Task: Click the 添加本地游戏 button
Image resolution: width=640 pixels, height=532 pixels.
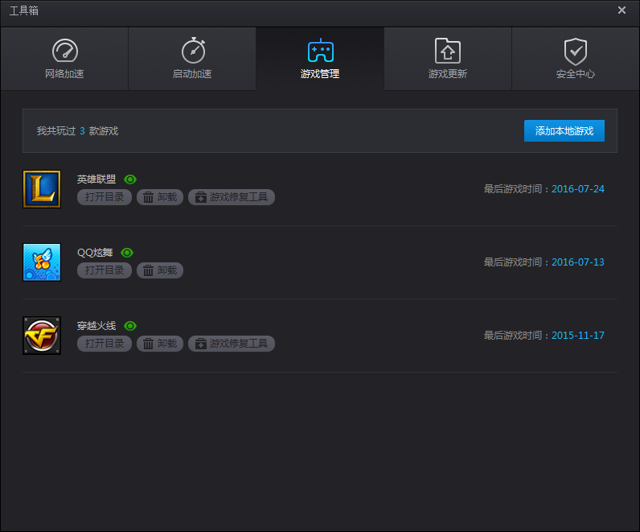Action: coord(564,130)
